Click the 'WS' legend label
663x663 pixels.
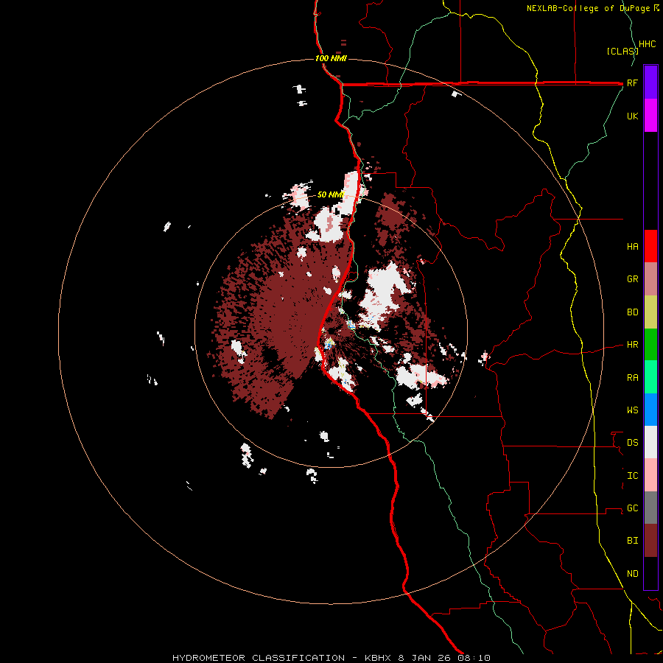[633, 410]
